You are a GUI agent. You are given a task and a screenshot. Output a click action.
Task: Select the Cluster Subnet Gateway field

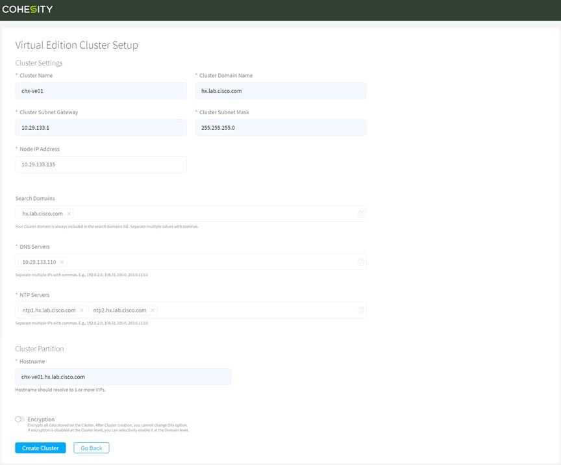101,127
